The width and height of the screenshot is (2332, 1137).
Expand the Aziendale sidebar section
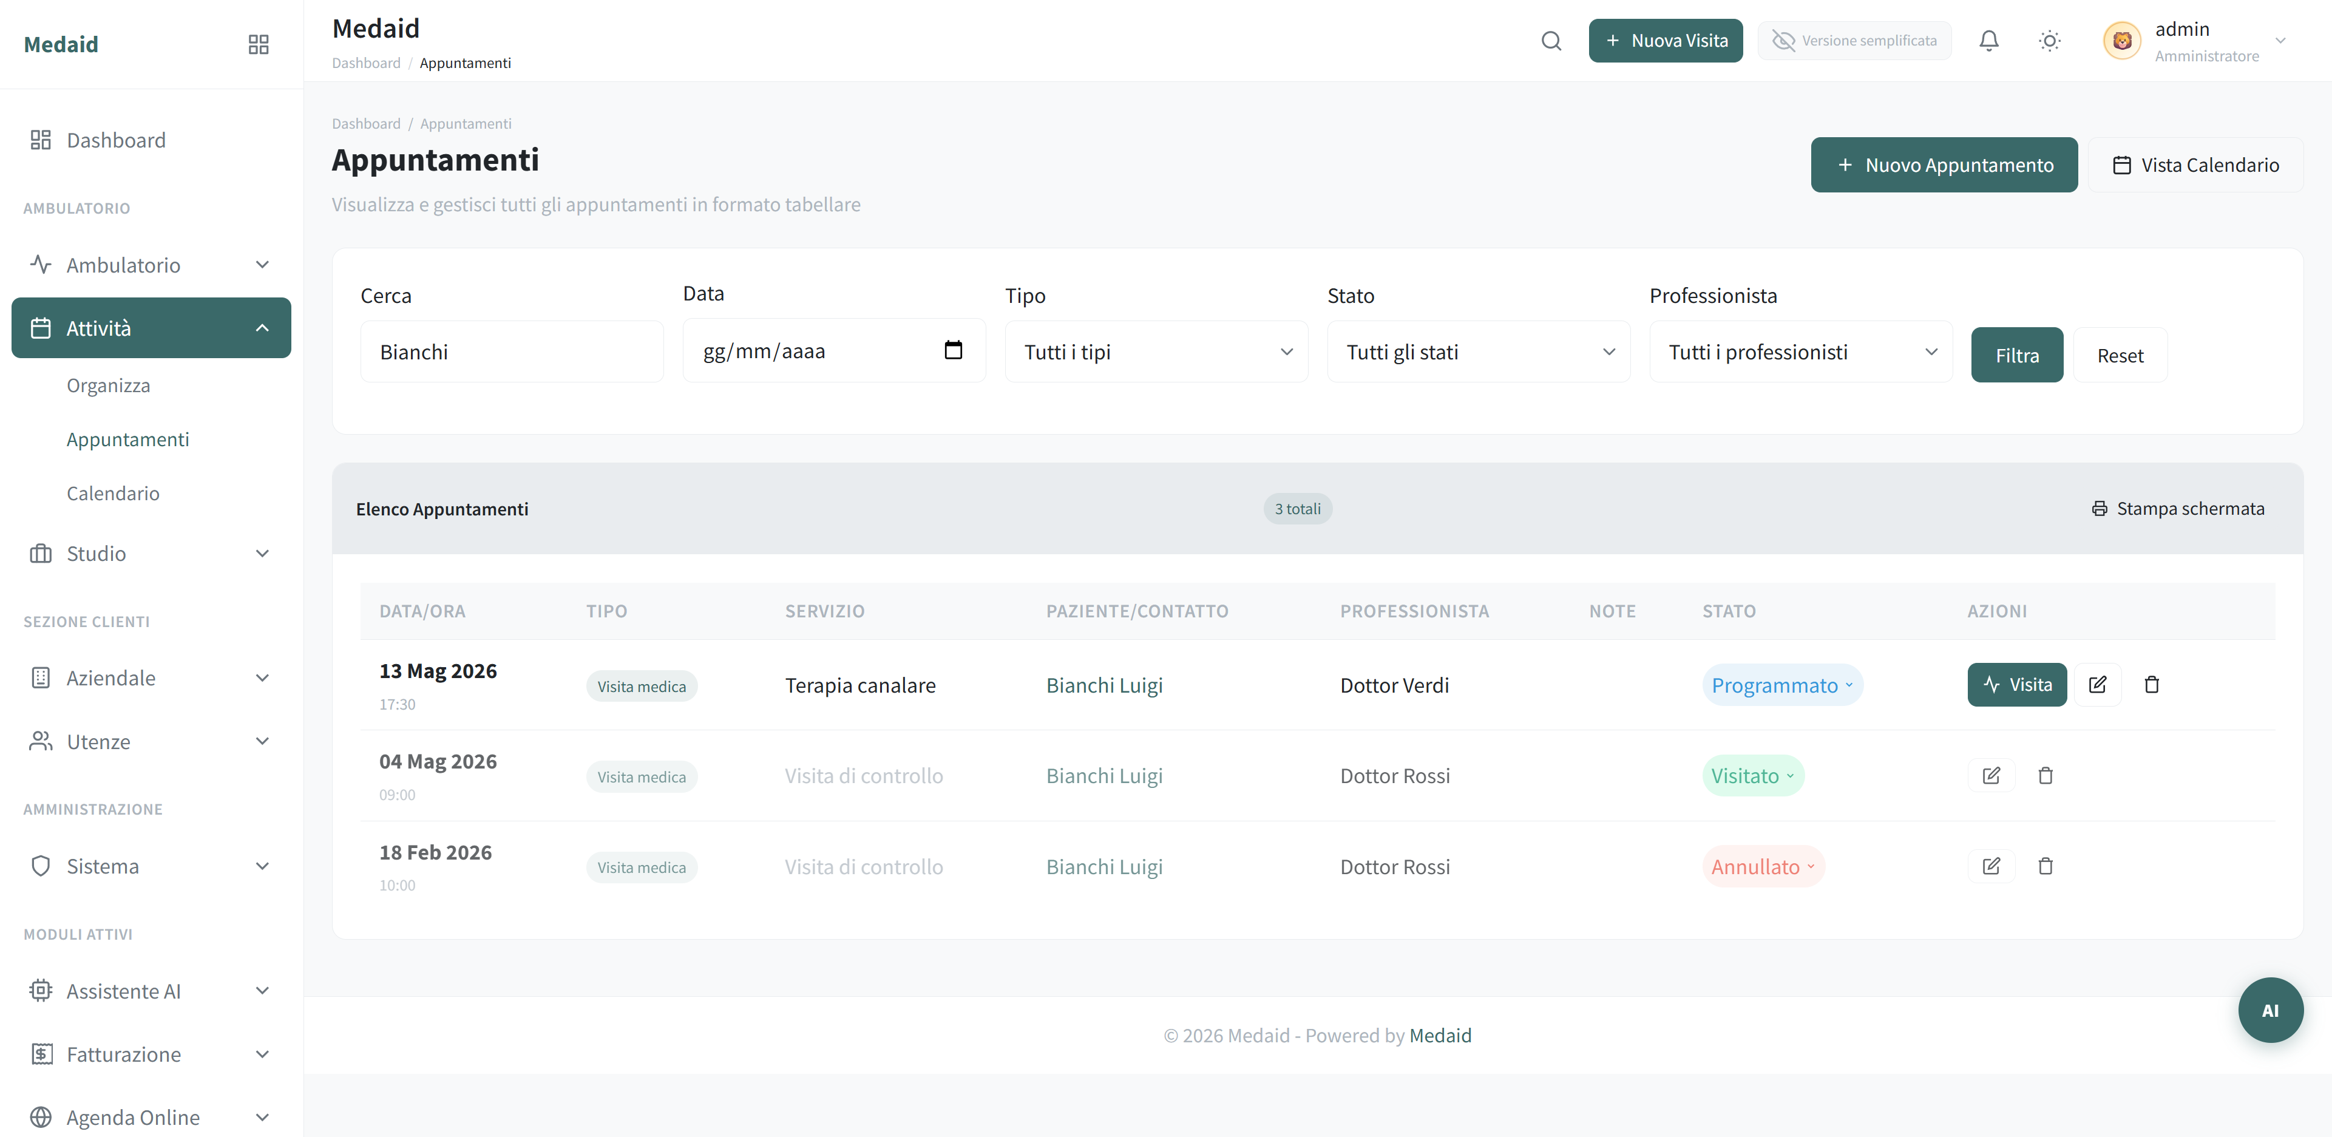coord(151,678)
